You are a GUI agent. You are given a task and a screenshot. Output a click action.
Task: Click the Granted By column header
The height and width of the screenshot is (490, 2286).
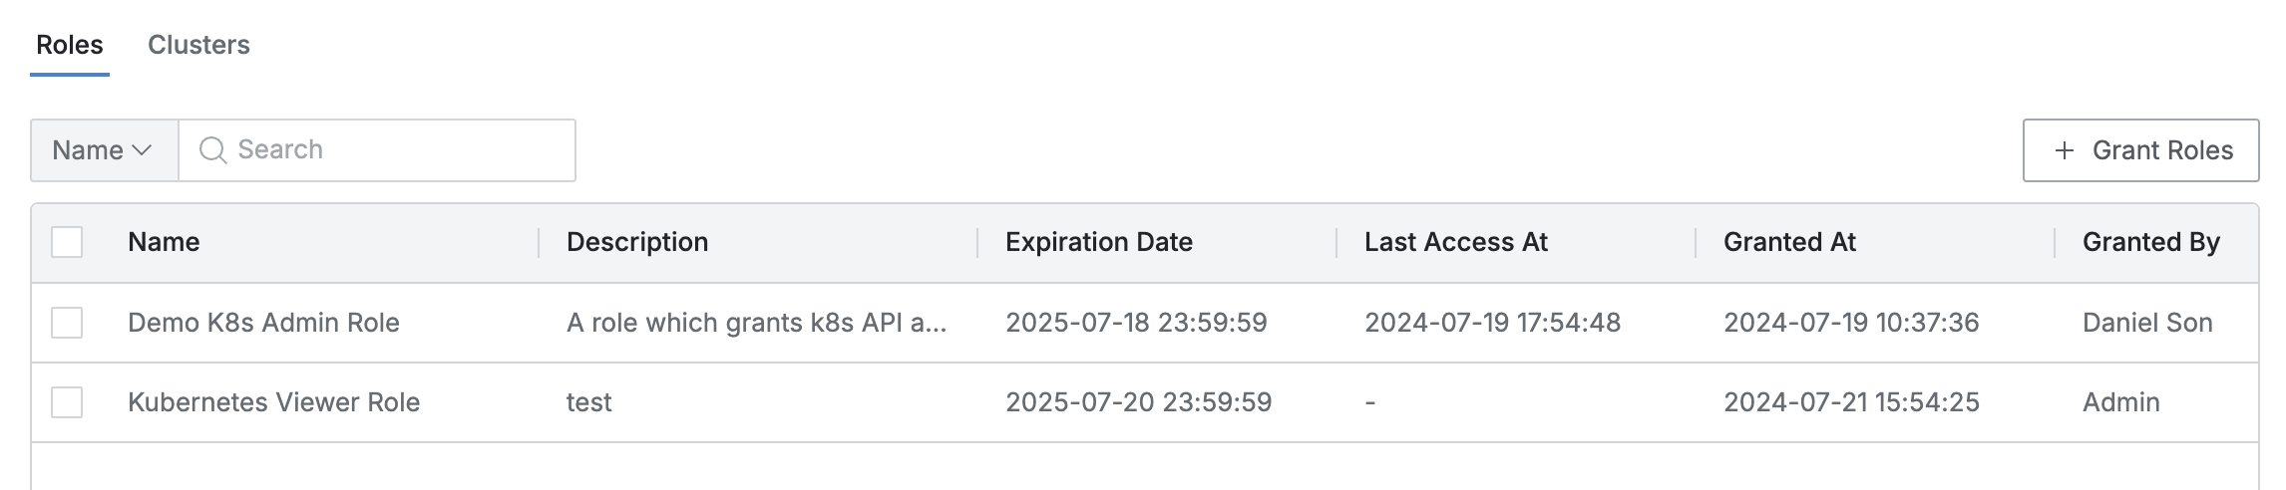point(2150,242)
